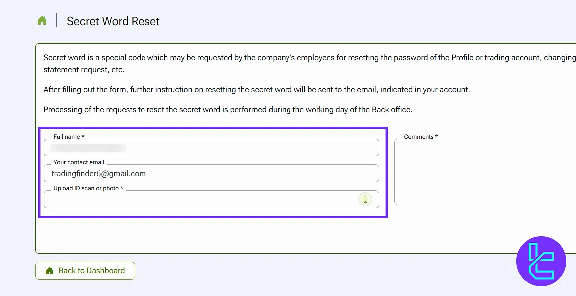The image size is (576, 296).
Task: Click the tradingfinder6@gmail.com email text
Action: [x=99, y=174]
